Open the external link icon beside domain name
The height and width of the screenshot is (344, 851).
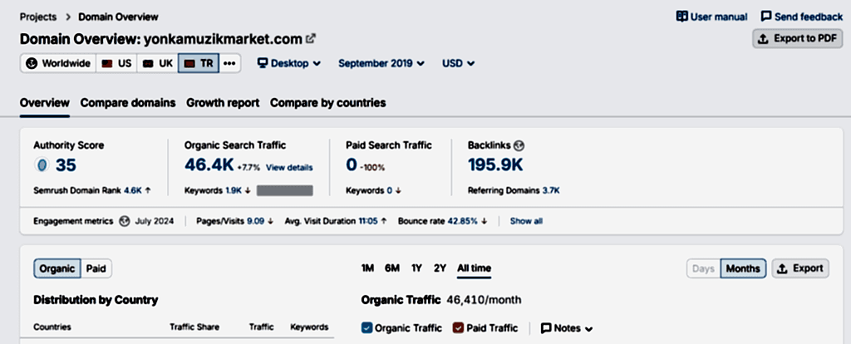click(311, 39)
